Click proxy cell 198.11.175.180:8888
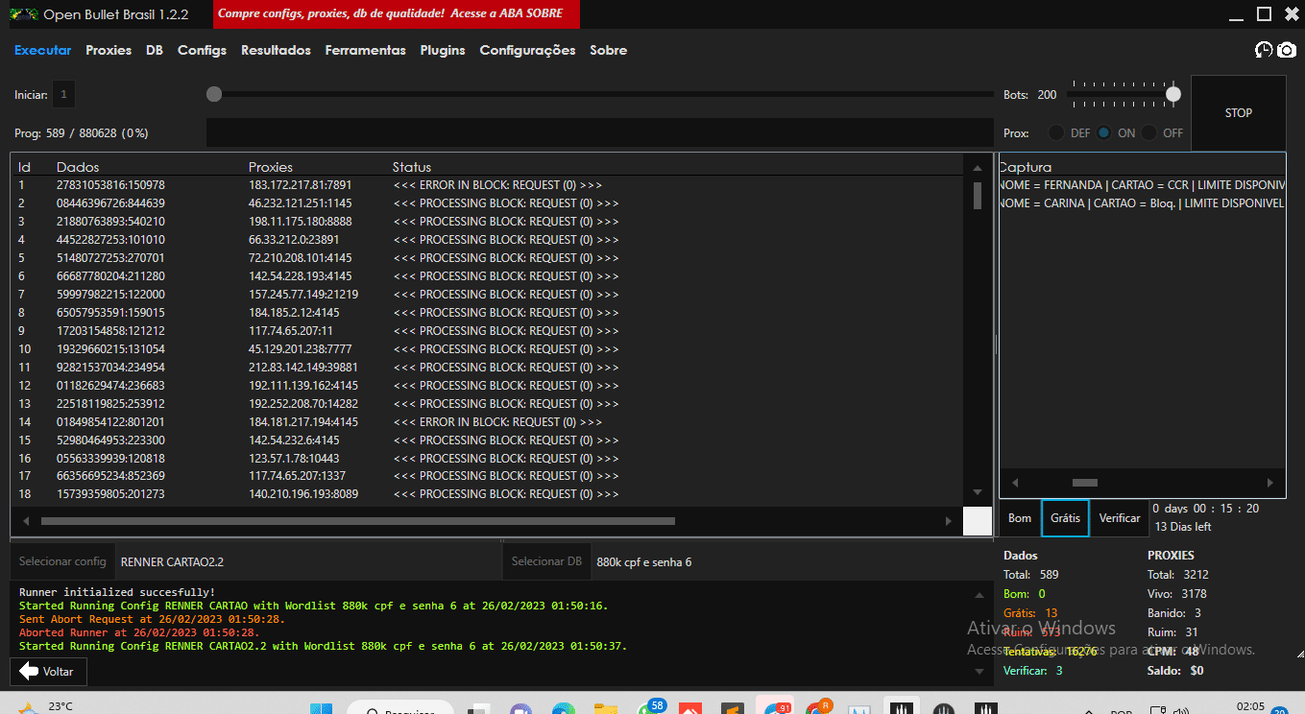The image size is (1305, 714). pyautogui.click(x=300, y=222)
